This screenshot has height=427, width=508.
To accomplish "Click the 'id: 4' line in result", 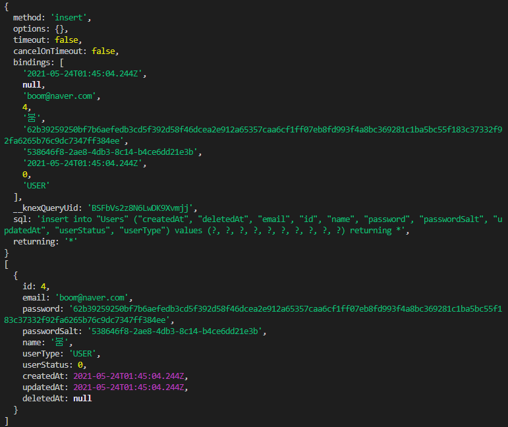I will point(36,287).
